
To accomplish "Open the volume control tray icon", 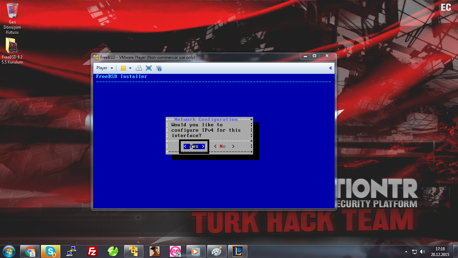I will pos(422,252).
